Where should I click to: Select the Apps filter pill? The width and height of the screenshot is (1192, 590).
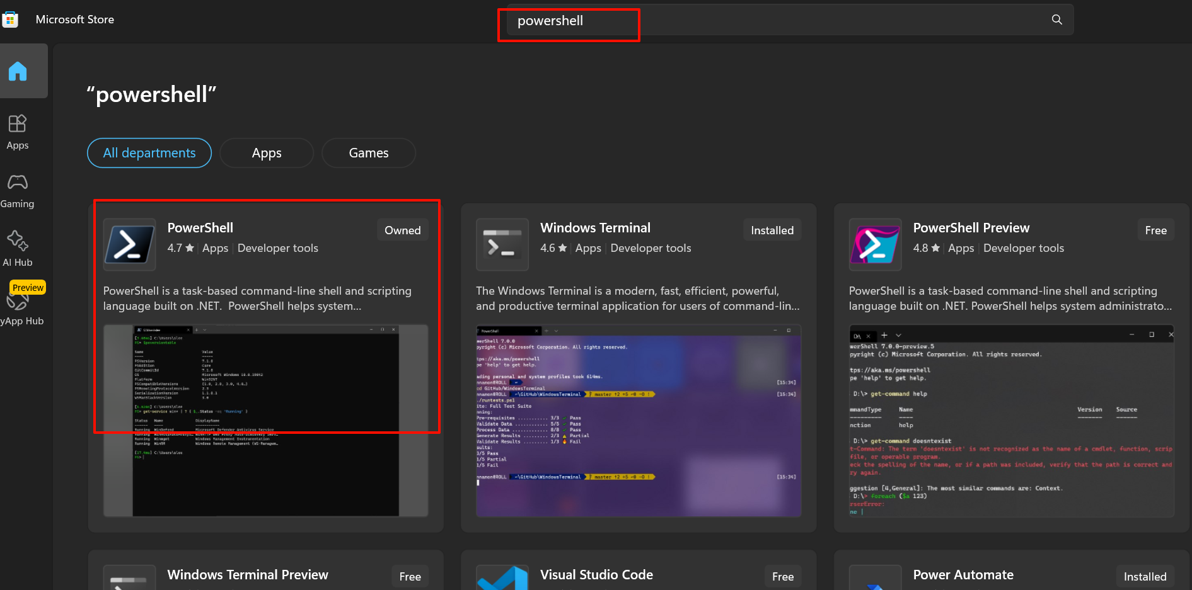(267, 153)
